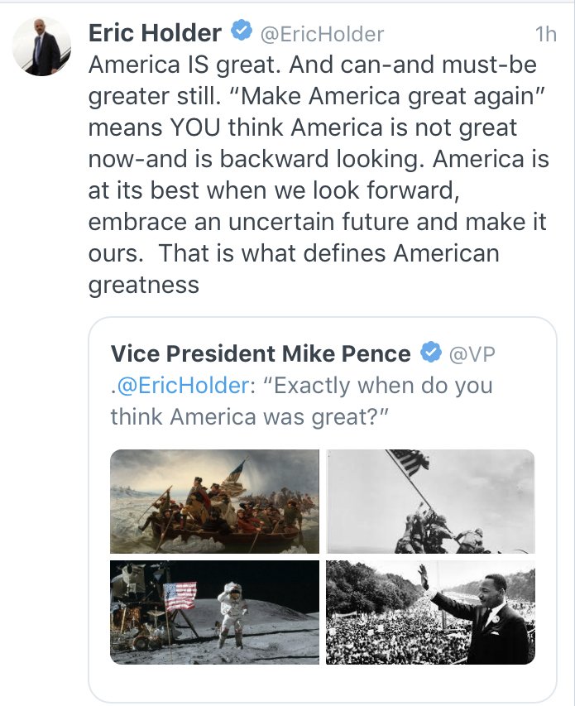Open the astronaut moon landing photo
This screenshot has height=706, width=575.
214,612
